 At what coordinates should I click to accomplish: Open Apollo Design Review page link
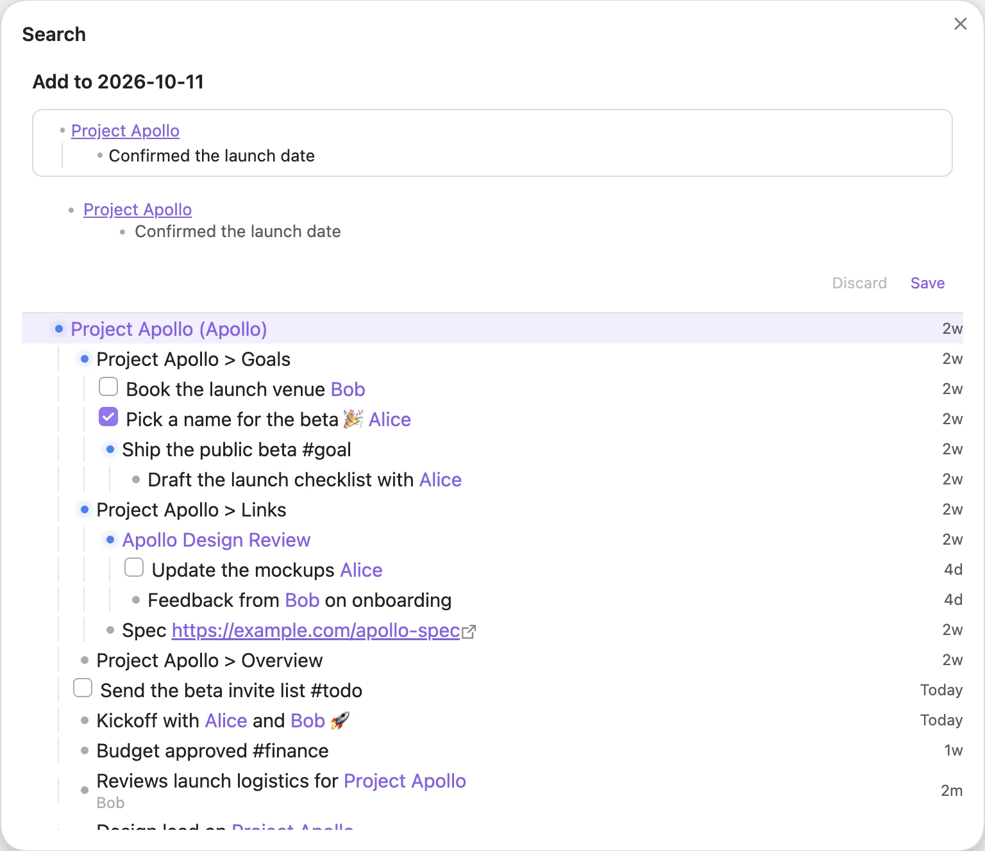[x=216, y=540]
